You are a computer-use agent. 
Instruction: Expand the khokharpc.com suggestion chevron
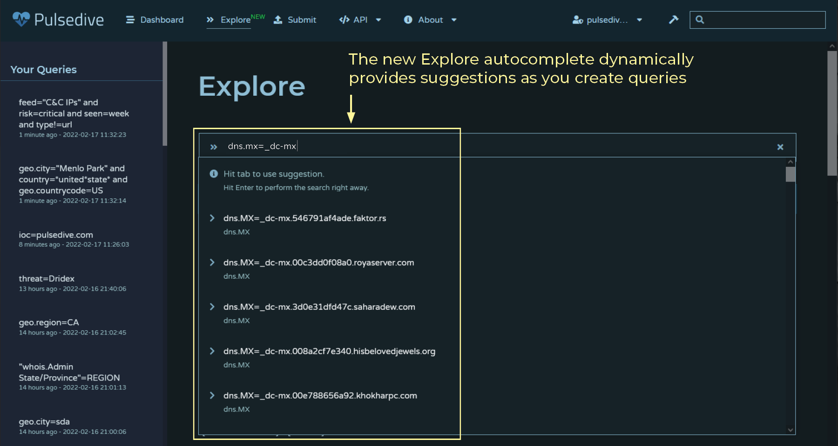(x=212, y=395)
